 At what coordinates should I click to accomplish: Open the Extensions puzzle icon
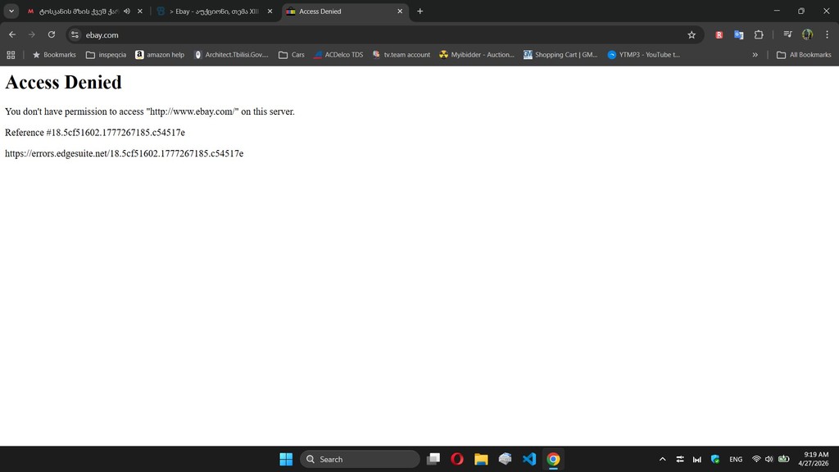[x=759, y=34]
